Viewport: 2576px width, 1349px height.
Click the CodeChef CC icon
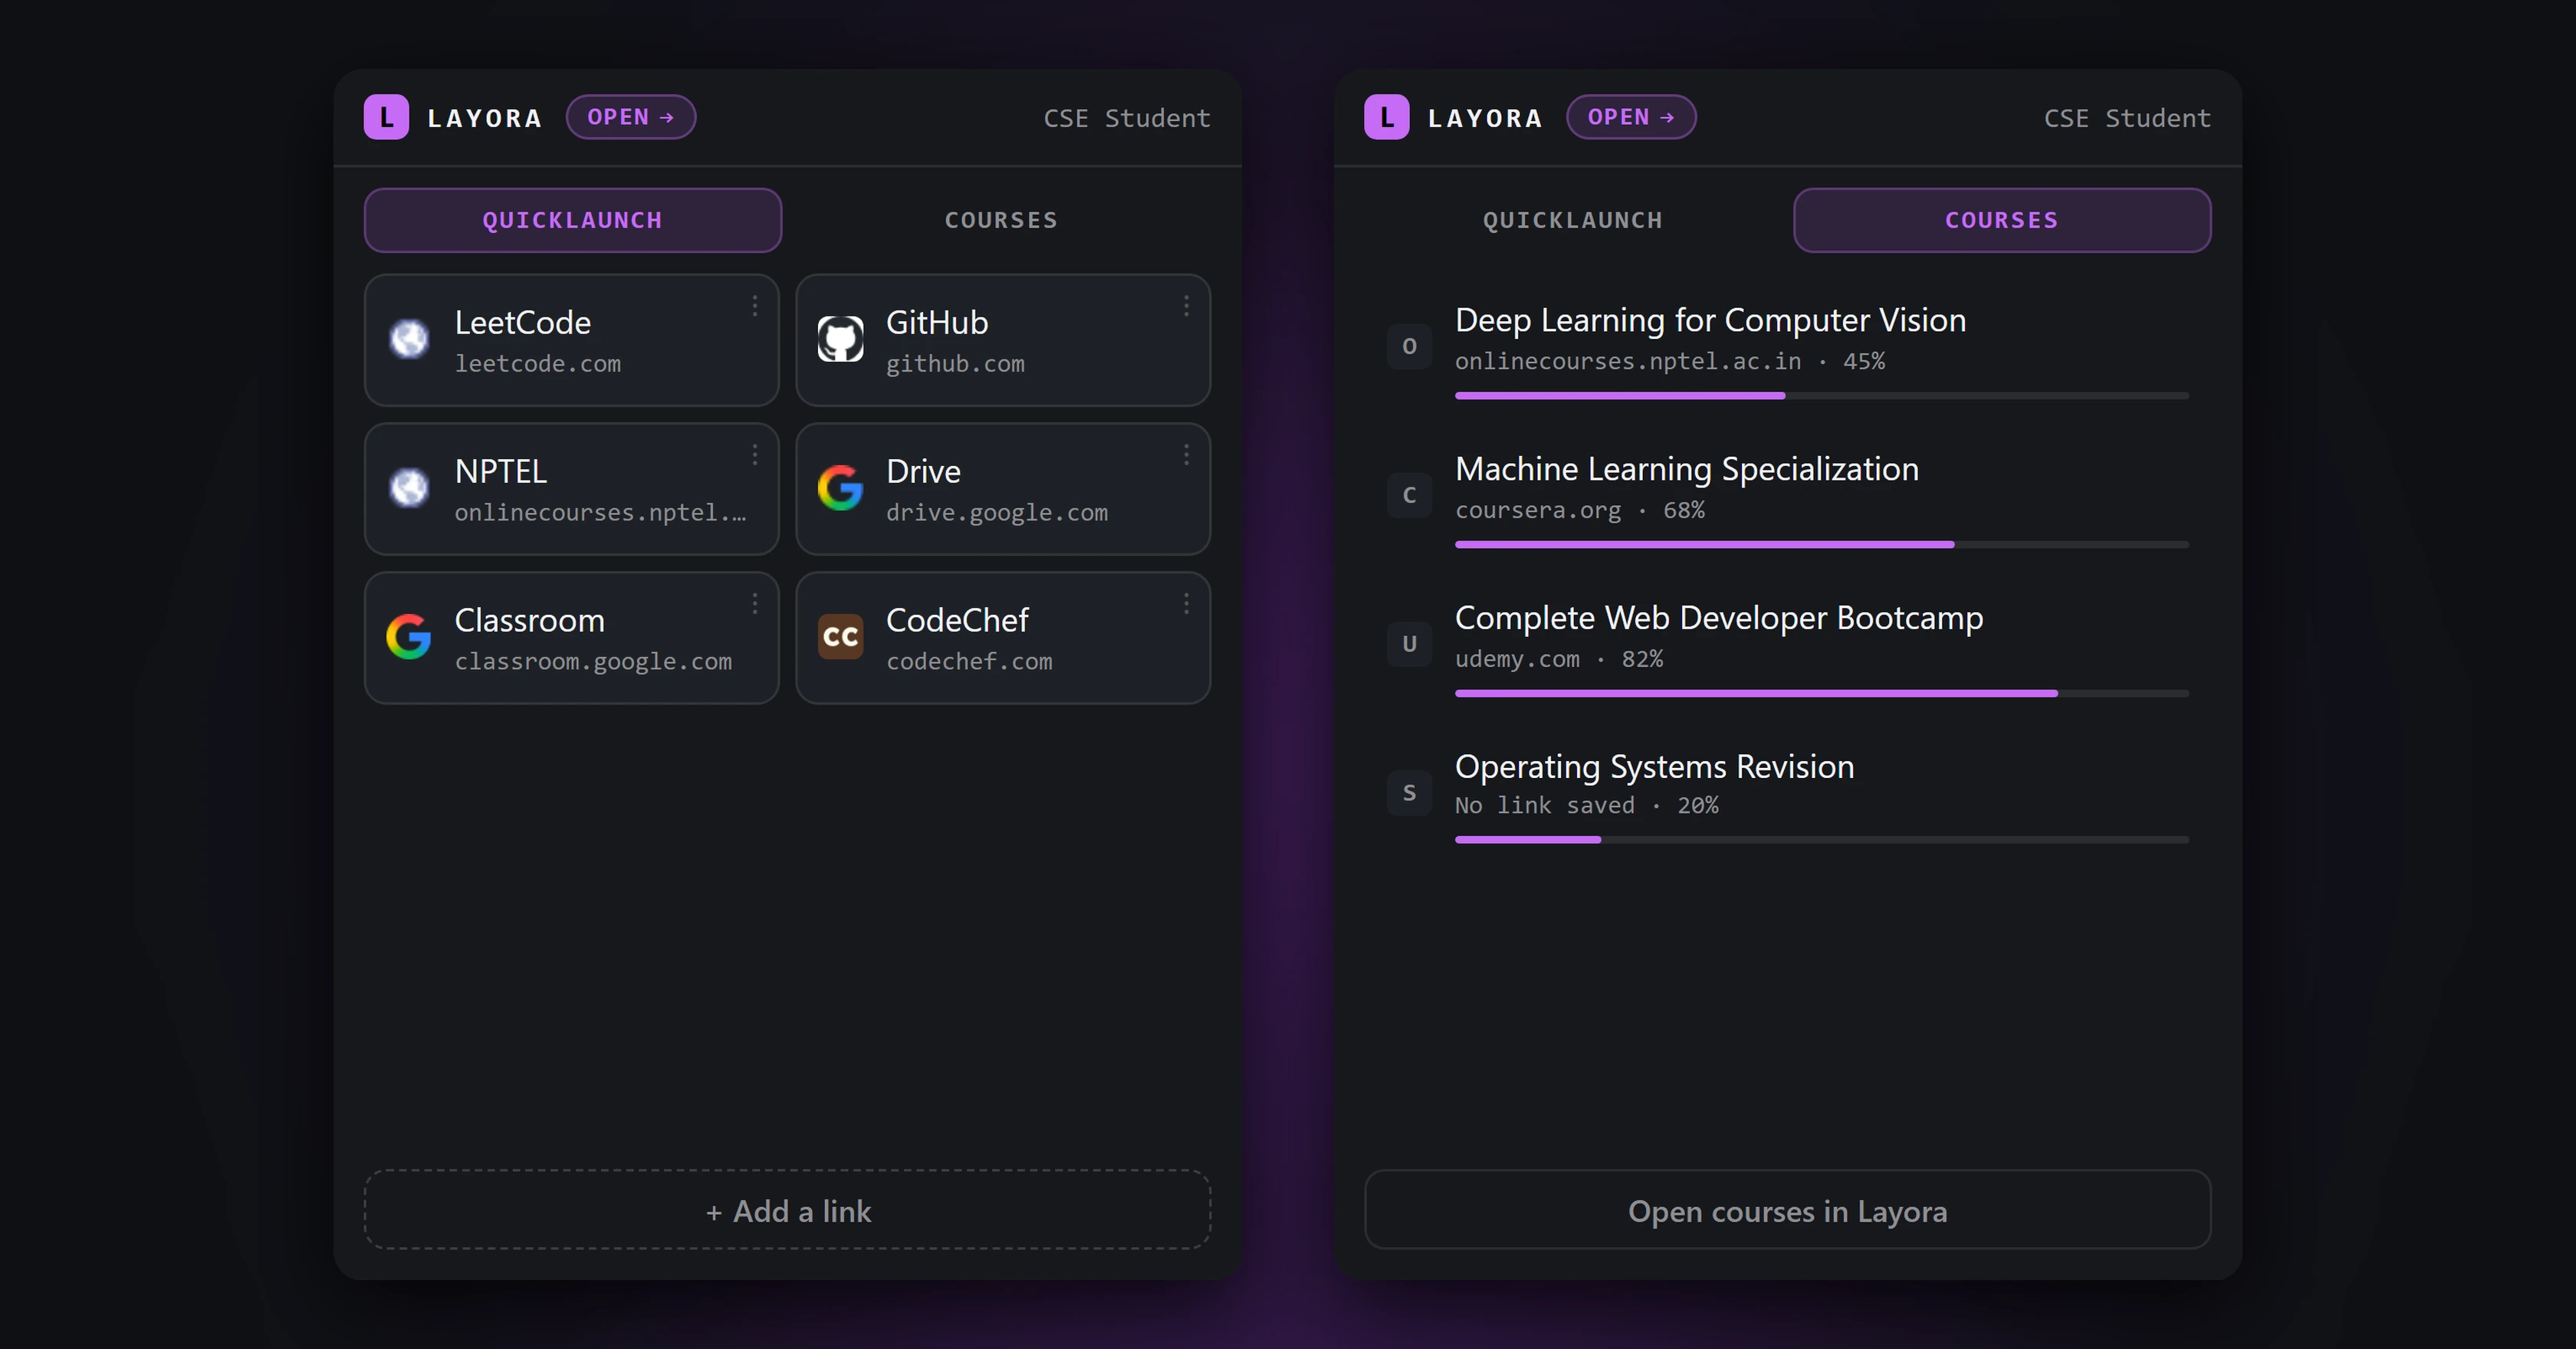pos(840,637)
